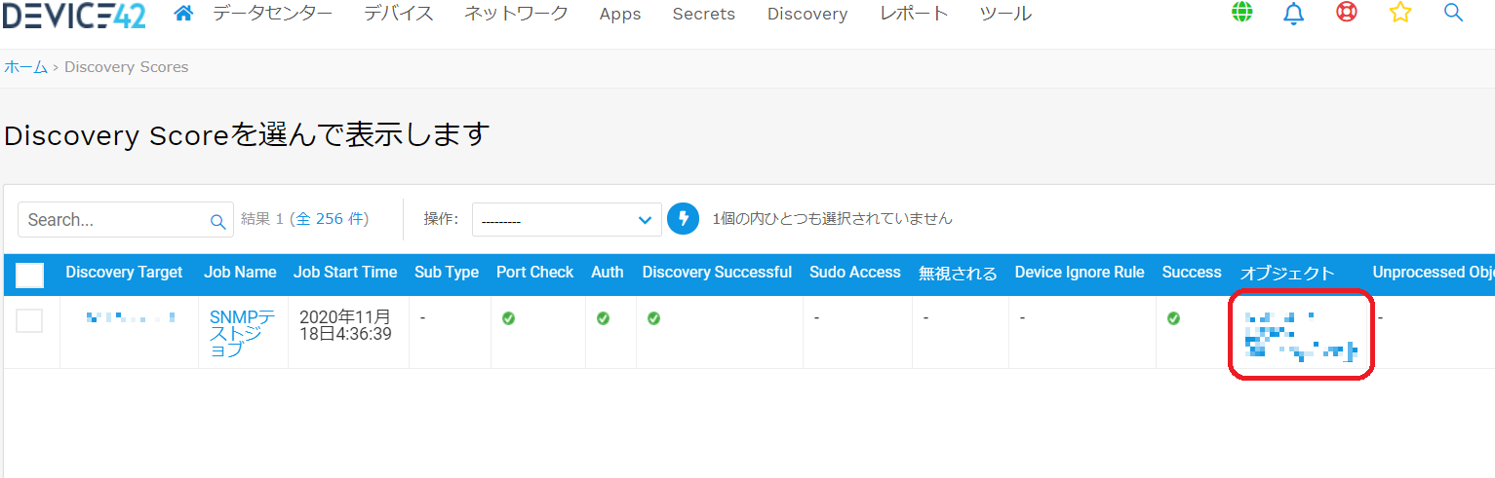Open デバイス menu
Viewport: 1495px width, 478px height.
coord(398,14)
